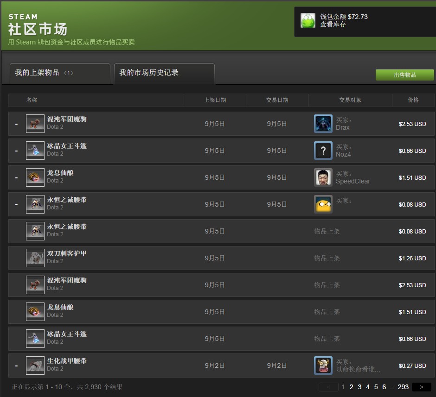Go to last page 293
436x397 pixels.
tap(403, 387)
